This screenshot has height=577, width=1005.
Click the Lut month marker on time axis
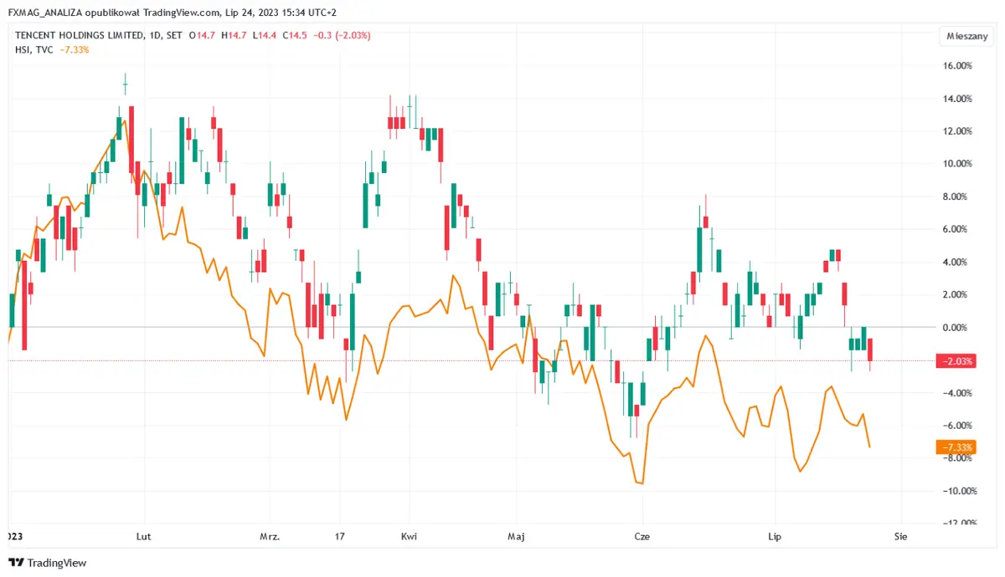tap(144, 535)
